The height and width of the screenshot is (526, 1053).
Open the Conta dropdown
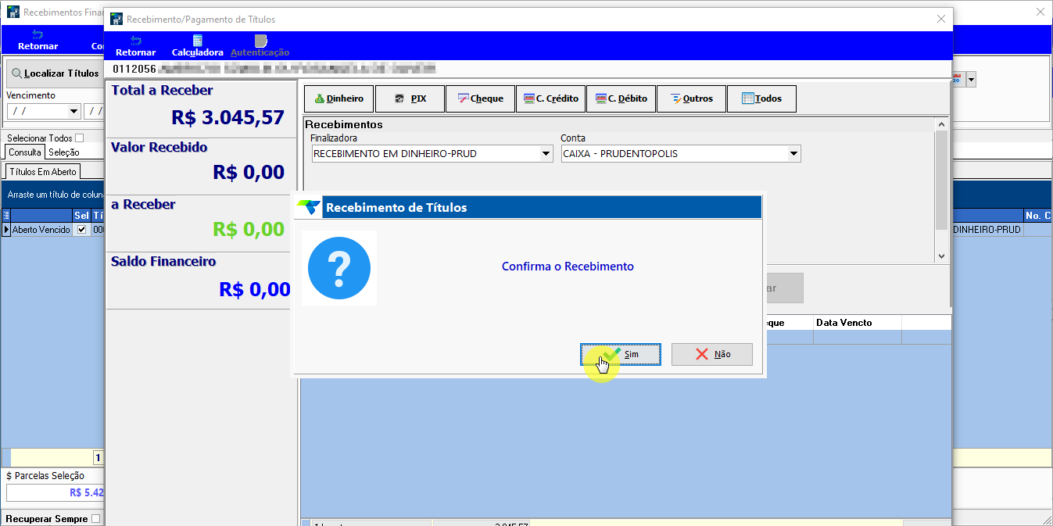coord(794,154)
